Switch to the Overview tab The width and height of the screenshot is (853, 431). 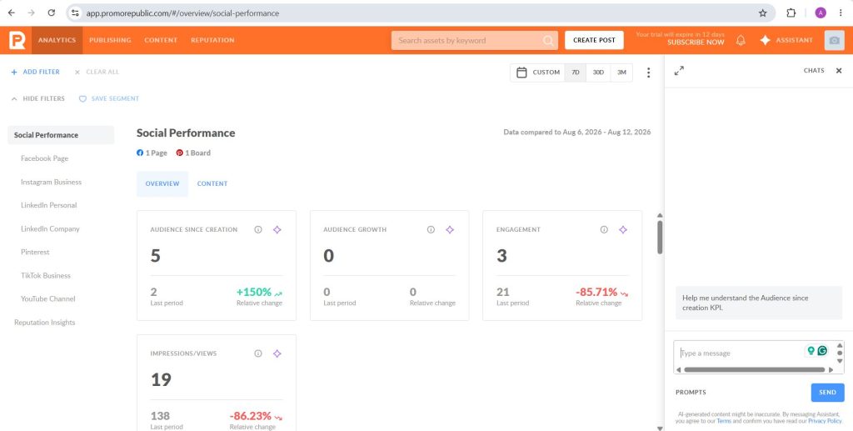pos(162,184)
